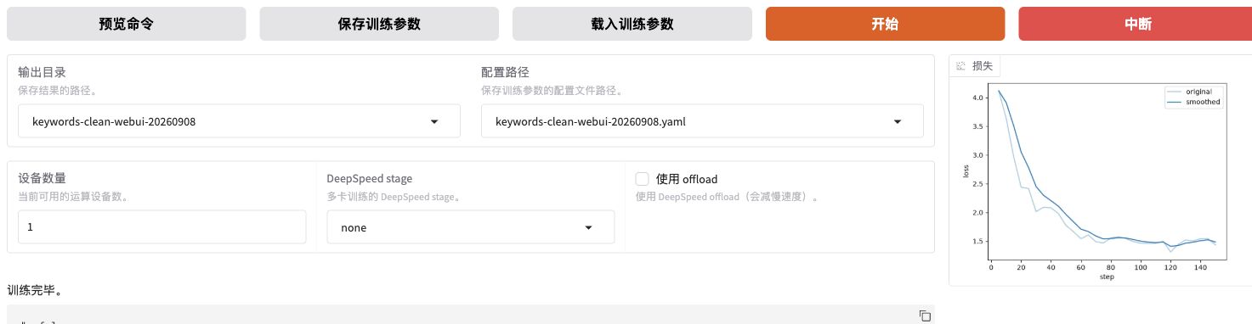
Task: Start training with the 开始 button
Action: (x=885, y=24)
